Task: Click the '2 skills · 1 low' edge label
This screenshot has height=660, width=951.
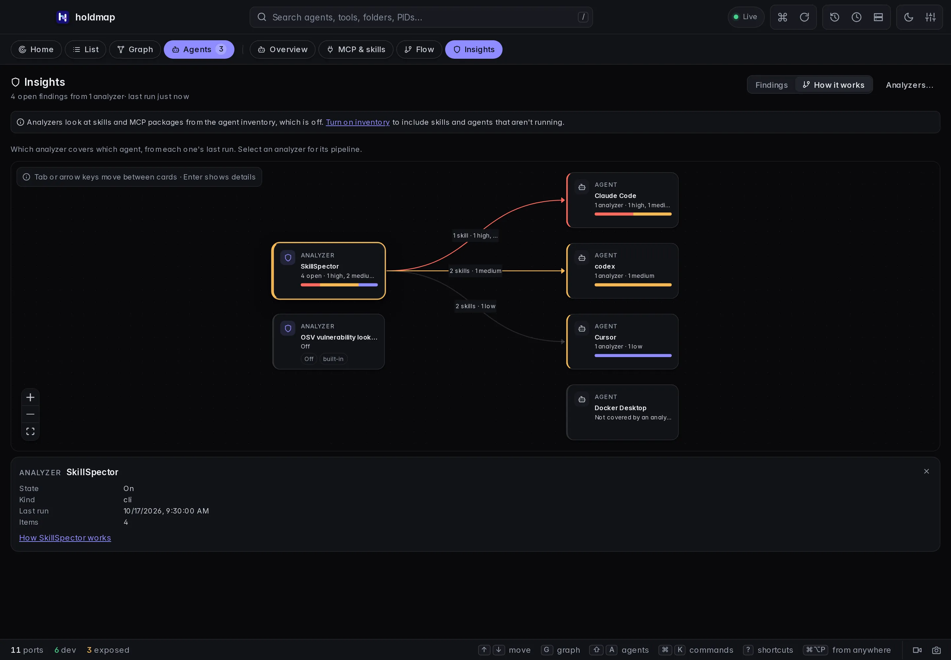Action: click(x=475, y=306)
